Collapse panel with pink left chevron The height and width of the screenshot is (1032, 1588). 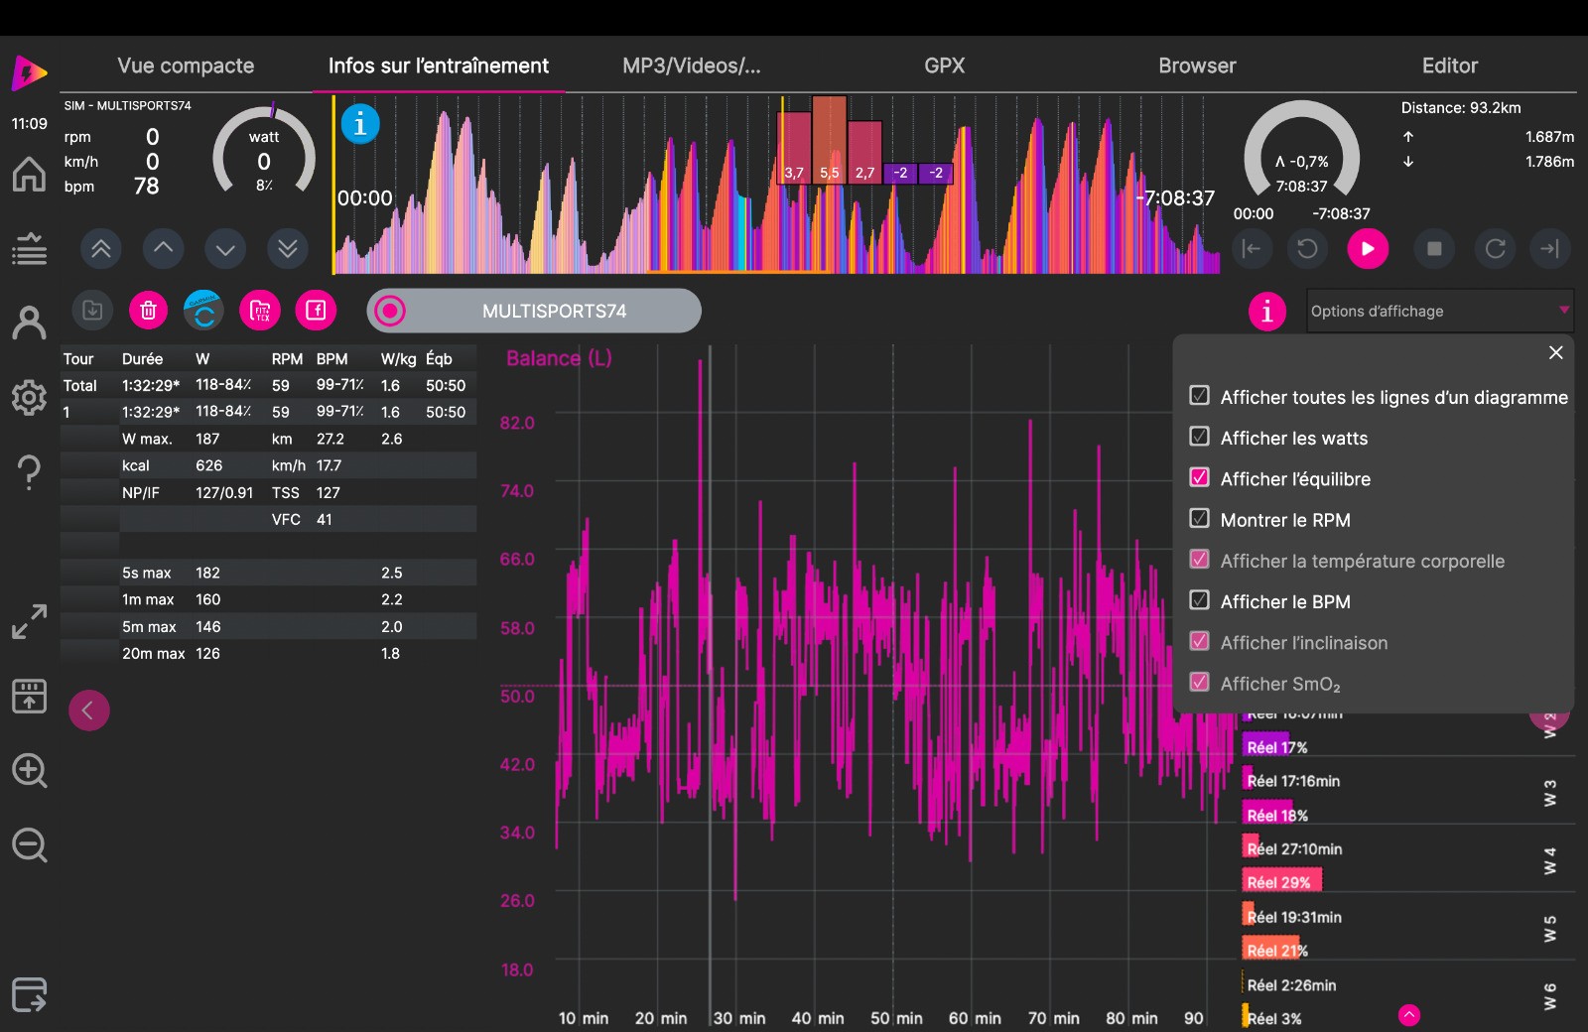[x=88, y=710]
